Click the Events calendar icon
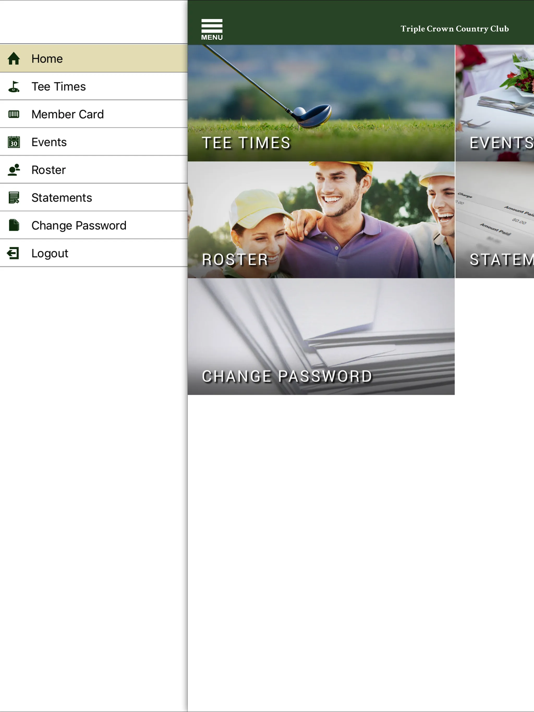The width and height of the screenshot is (534, 712). point(14,142)
